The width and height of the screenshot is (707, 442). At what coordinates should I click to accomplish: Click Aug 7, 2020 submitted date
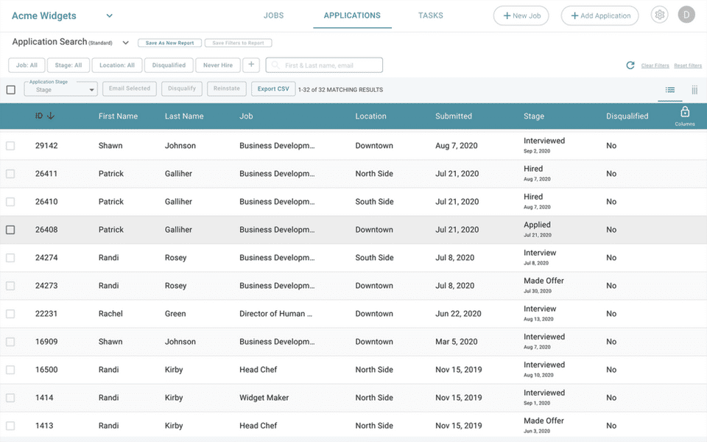pyautogui.click(x=457, y=146)
